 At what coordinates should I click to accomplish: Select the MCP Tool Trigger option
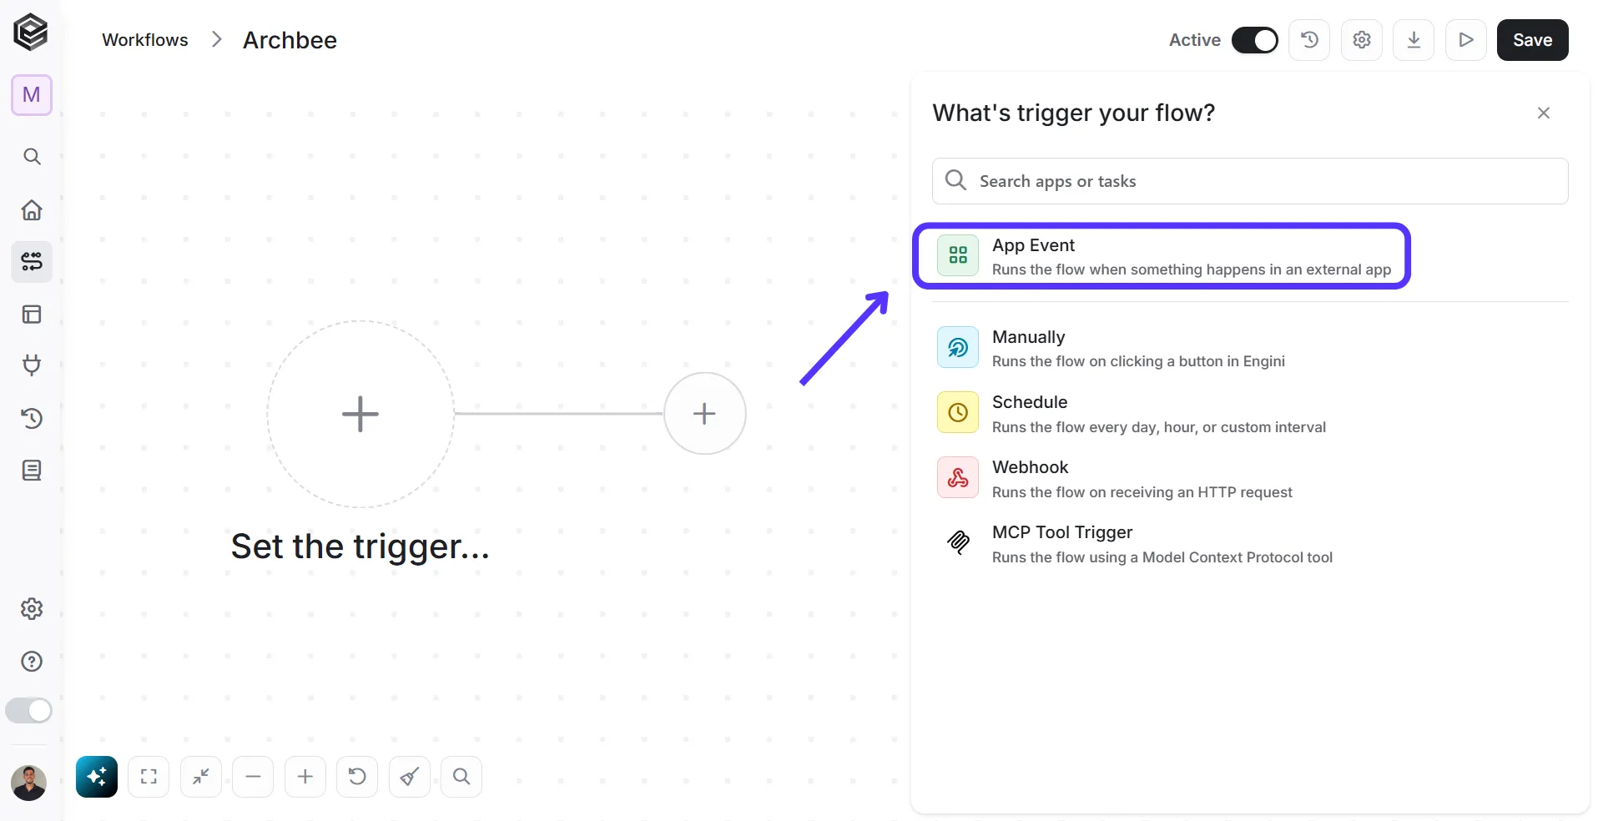coord(1250,543)
